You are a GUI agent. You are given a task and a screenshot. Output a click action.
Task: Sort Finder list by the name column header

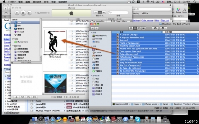tap(137, 32)
